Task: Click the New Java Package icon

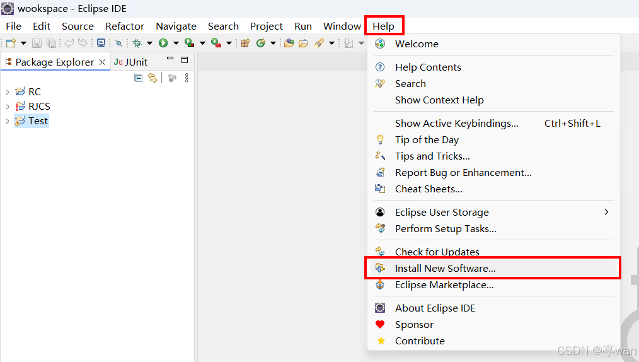Action: coord(246,43)
